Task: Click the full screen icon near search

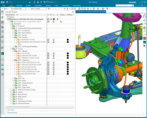Action: coord(136,6)
